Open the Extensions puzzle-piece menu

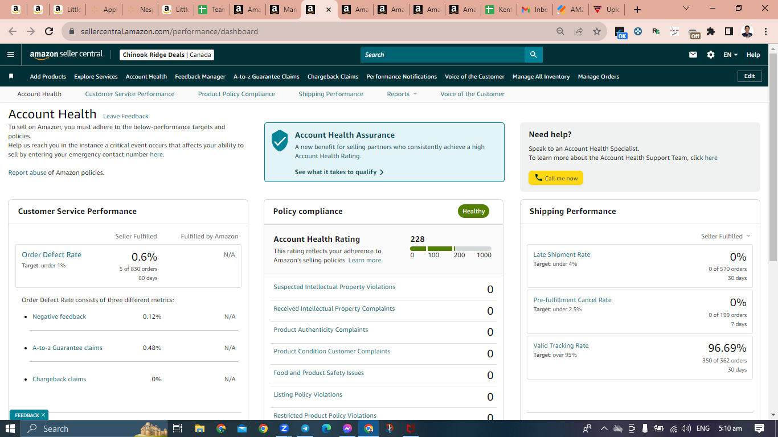tap(711, 31)
